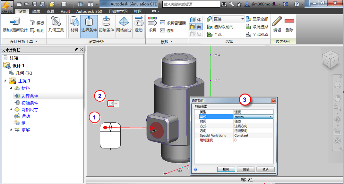The image size is (344, 184).
Task: Open the 通知 notification settings
Action: tap(167, 31)
